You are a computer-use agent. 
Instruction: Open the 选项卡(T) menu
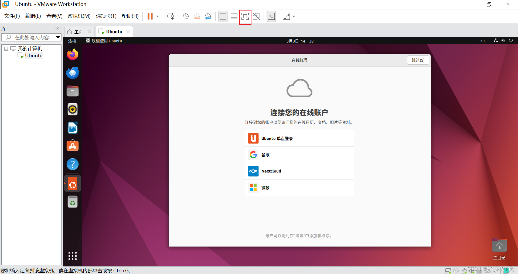pos(106,16)
